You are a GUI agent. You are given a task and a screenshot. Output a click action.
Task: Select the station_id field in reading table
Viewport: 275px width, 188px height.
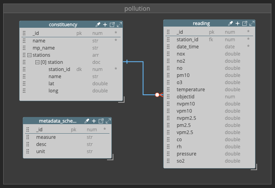[x=187, y=39]
